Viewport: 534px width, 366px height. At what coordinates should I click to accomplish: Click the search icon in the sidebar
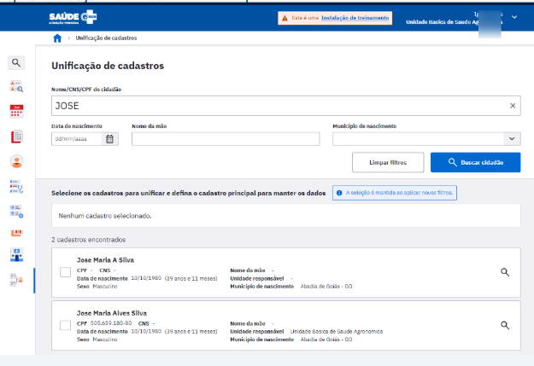click(x=16, y=62)
